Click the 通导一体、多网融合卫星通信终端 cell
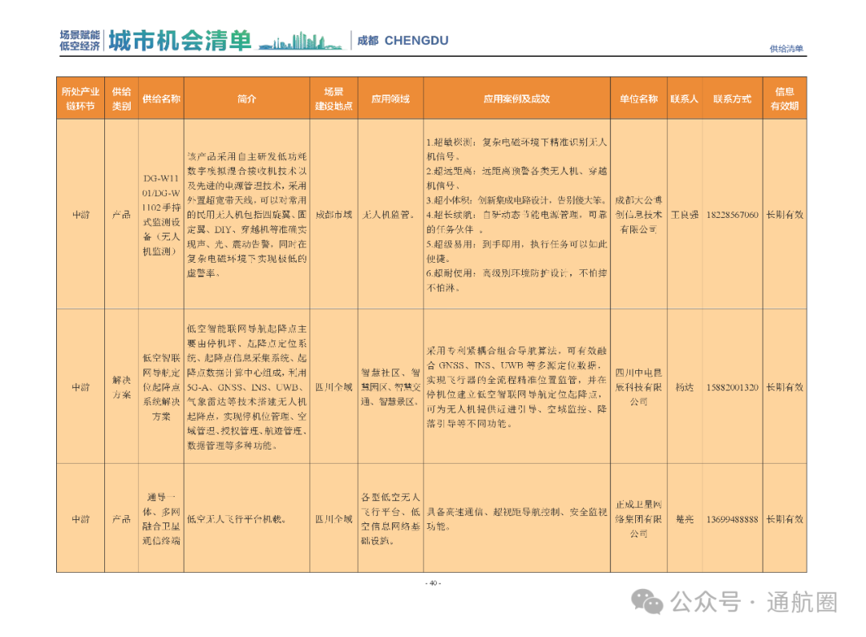The width and height of the screenshot is (866, 637). (x=161, y=519)
